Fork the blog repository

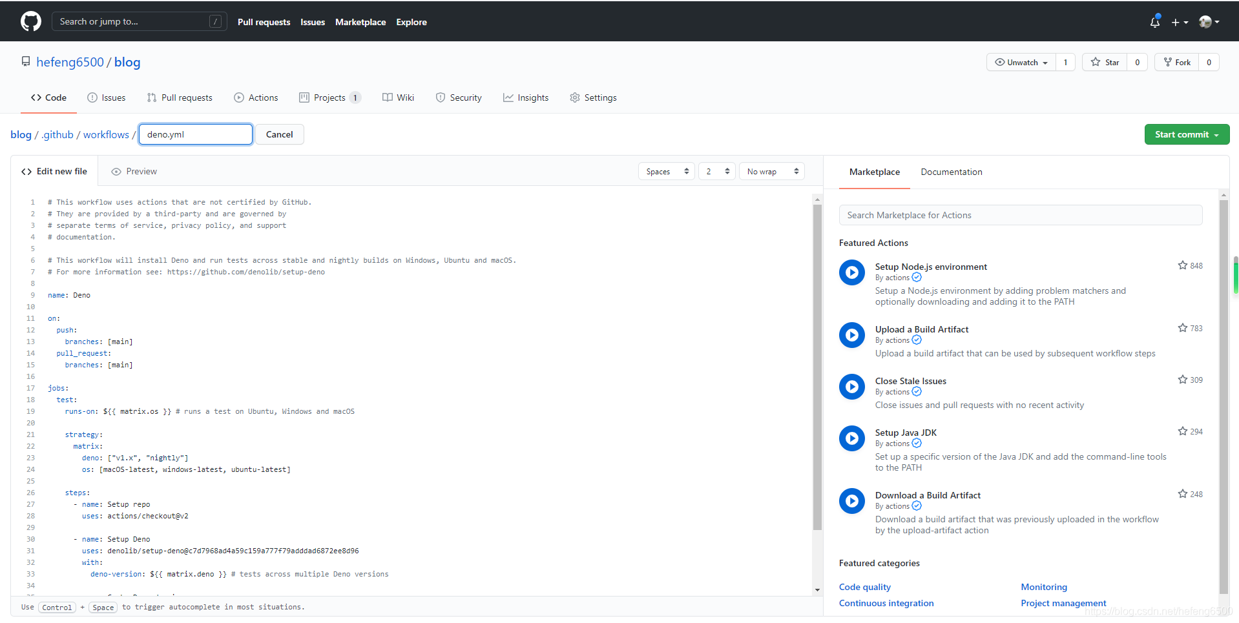[x=1177, y=62]
